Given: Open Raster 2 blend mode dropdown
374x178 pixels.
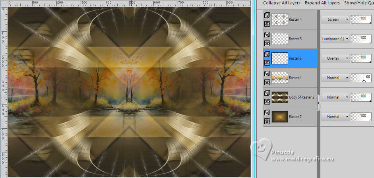Looking at the screenshot, I should coord(335,117).
